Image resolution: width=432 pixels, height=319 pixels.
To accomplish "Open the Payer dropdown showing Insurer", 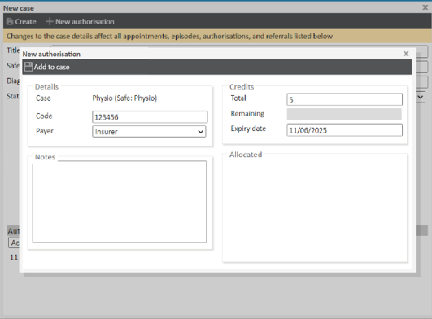I will [149, 131].
